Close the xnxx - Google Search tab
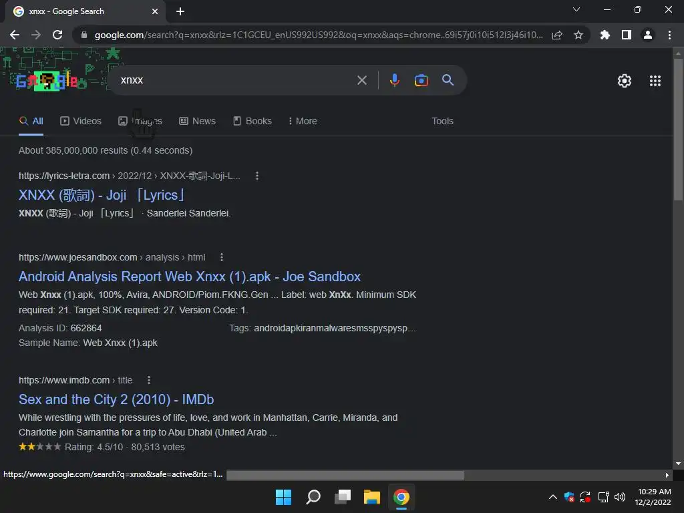 155,11
